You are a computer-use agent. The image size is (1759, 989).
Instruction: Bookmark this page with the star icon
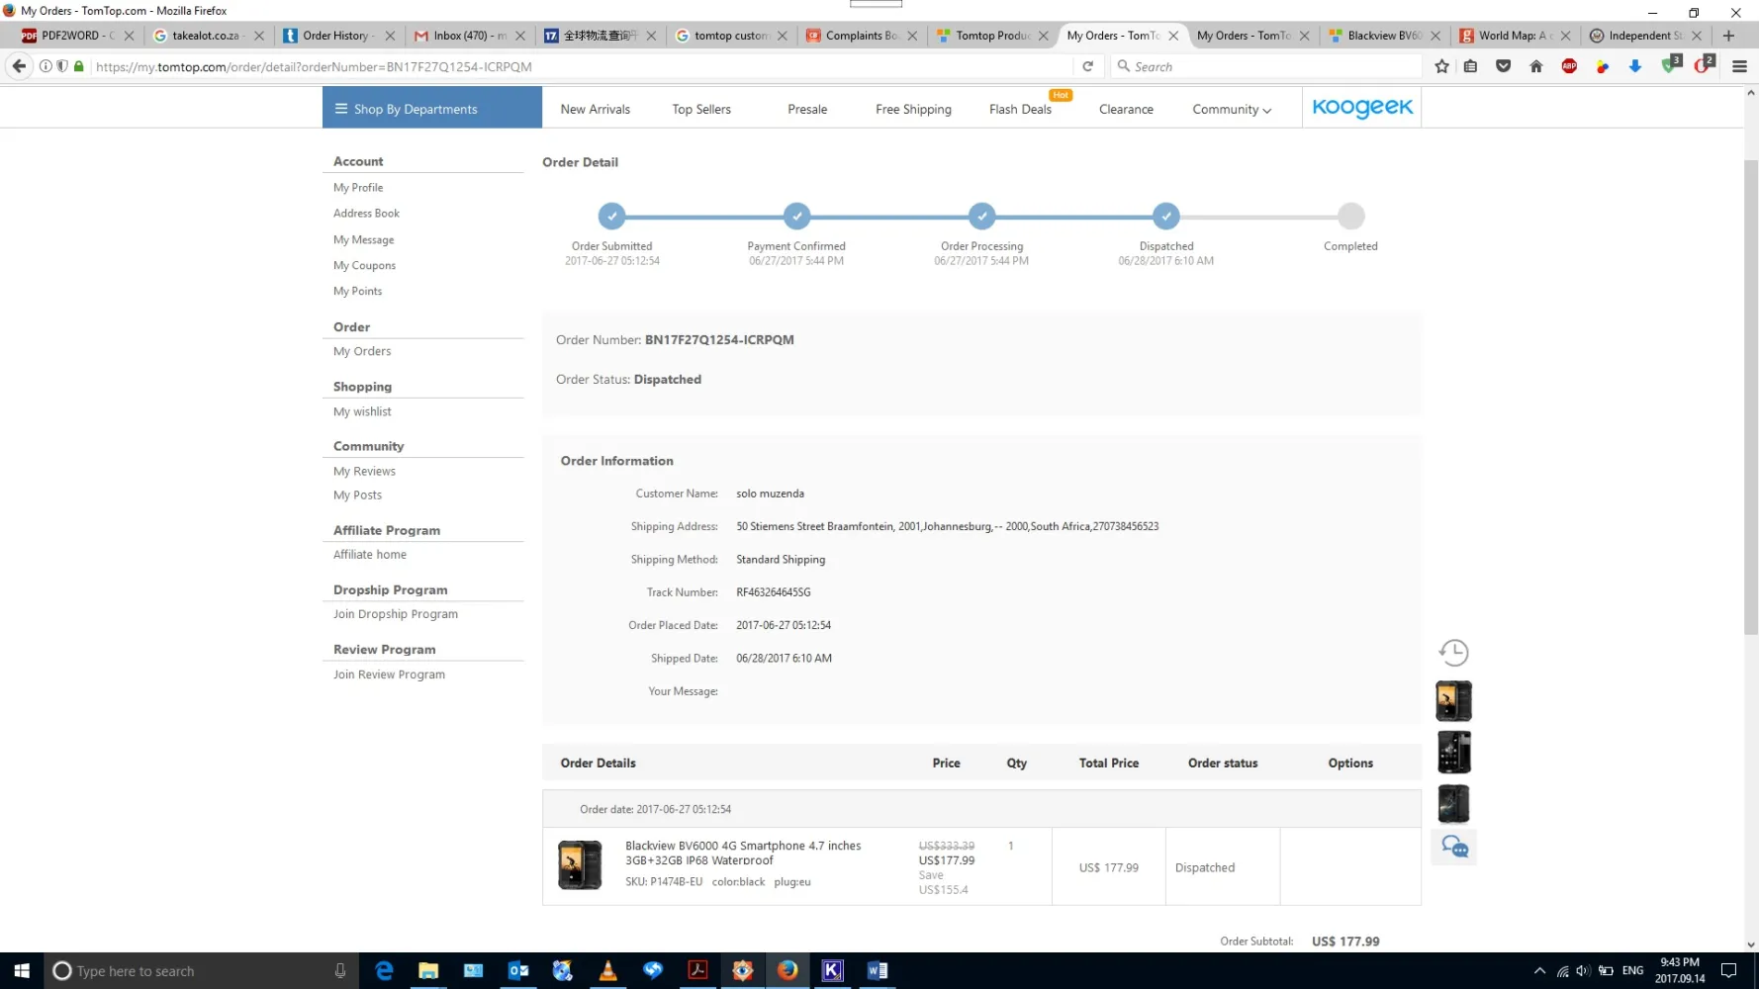pos(1441,66)
